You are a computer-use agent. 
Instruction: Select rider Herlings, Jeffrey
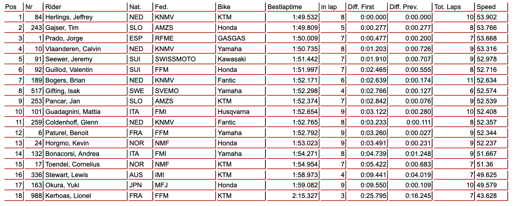(69, 18)
